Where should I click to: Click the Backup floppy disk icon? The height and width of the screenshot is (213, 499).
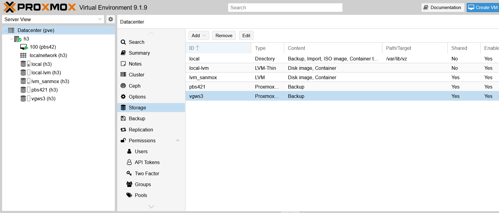pos(123,118)
